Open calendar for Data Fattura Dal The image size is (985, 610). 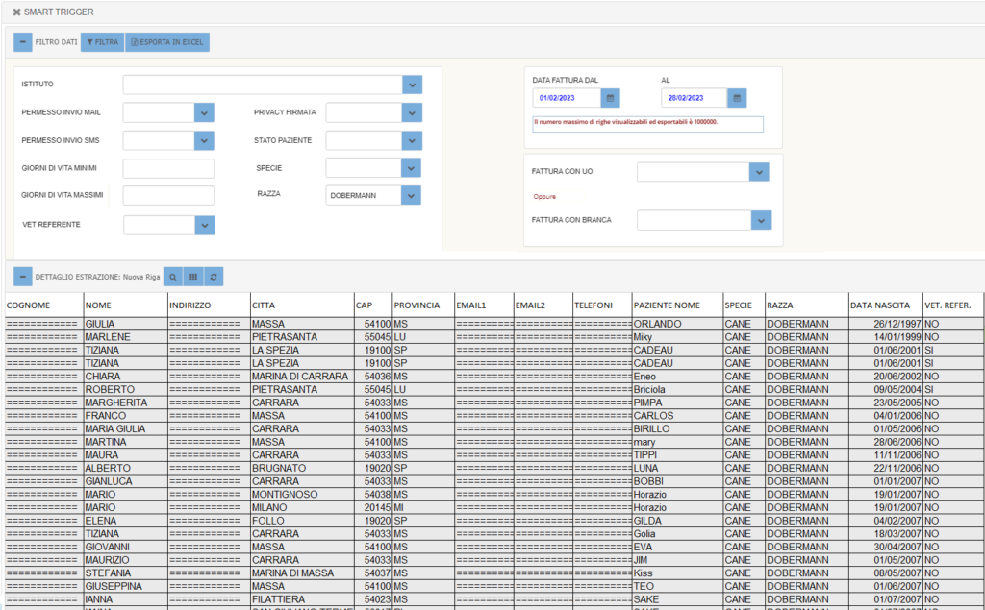611,98
